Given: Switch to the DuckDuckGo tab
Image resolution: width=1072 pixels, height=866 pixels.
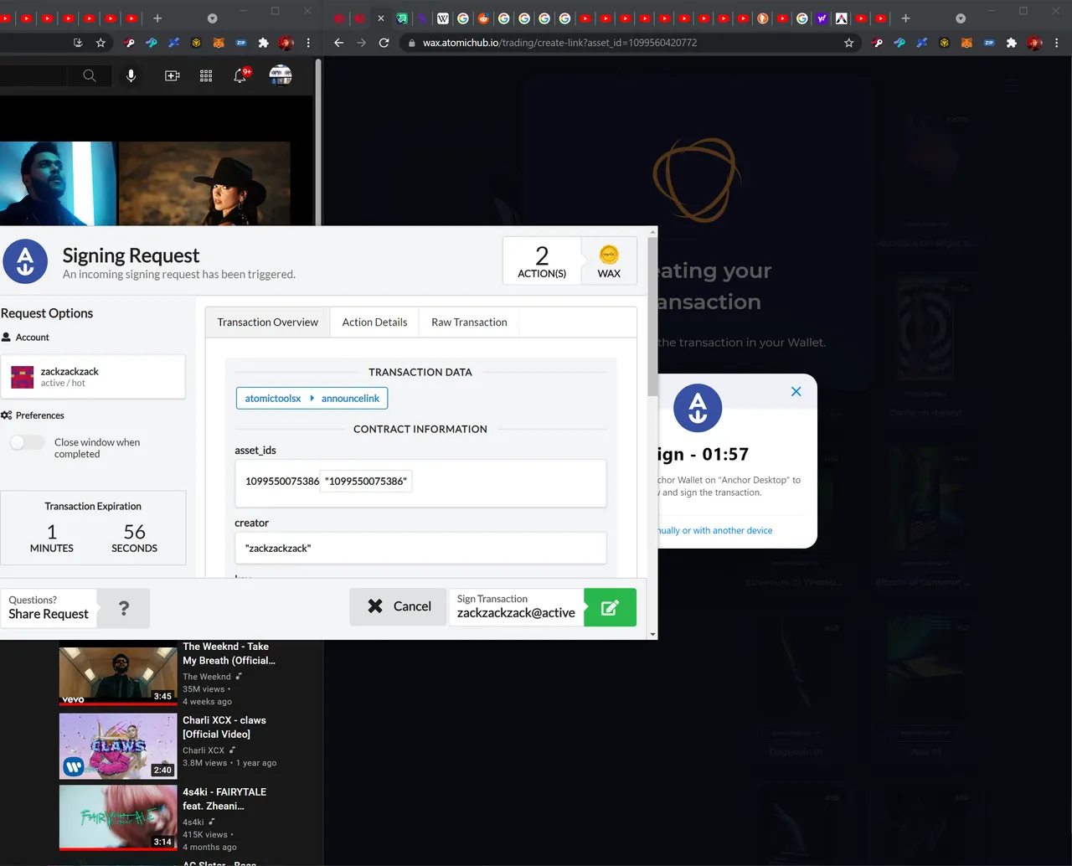Looking at the screenshot, I should pos(763,18).
